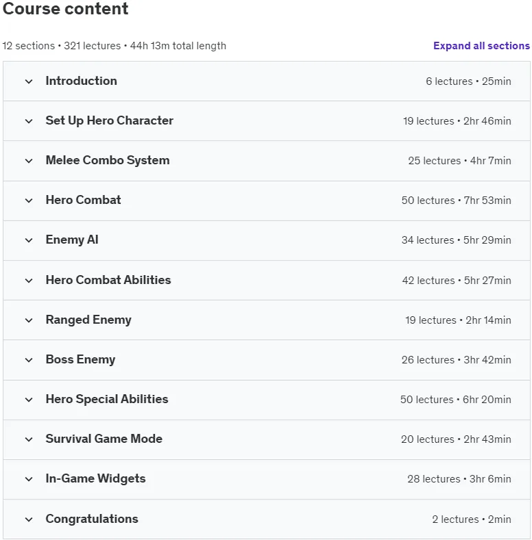532x540 pixels.
Task: Open the Survival Game Mode section title
Action: coord(104,439)
